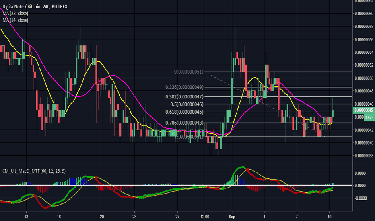Click the 0.00000058 price axis label
This screenshot has height=221, width=375.
[x=364, y=26]
